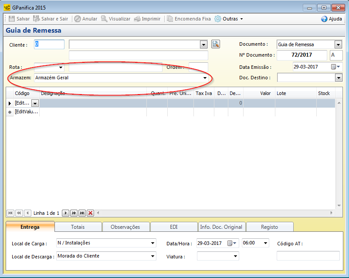Switch to the Observações tab

pos(125,227)
